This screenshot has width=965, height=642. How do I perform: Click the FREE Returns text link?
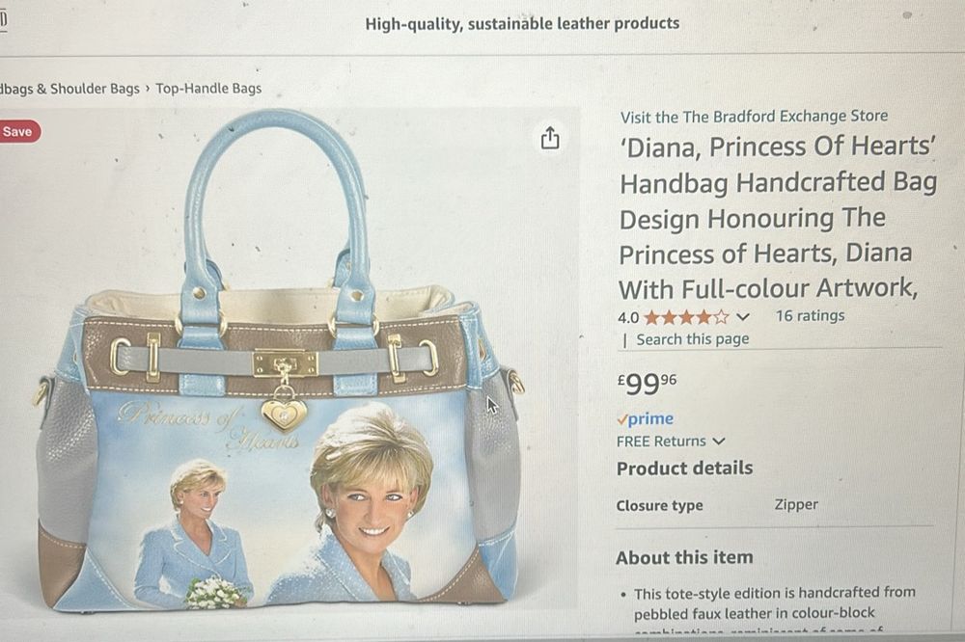click(x=661, y=441)
